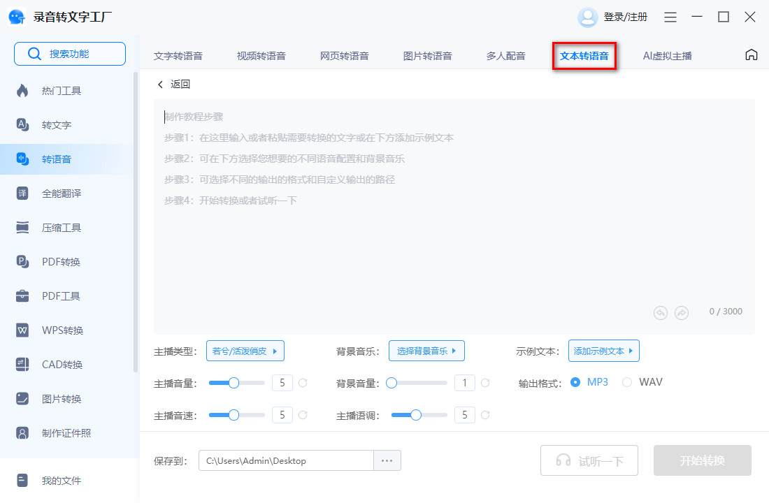Click the undo arrow below the text area
The image size is (769, 503).
coord(660,313)
